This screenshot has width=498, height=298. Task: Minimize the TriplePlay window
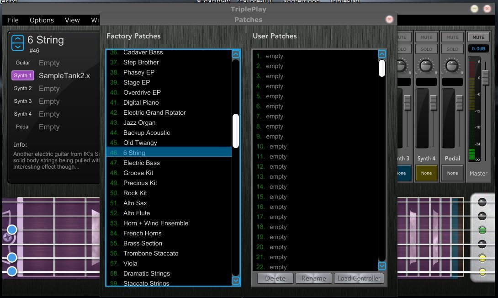475,9
